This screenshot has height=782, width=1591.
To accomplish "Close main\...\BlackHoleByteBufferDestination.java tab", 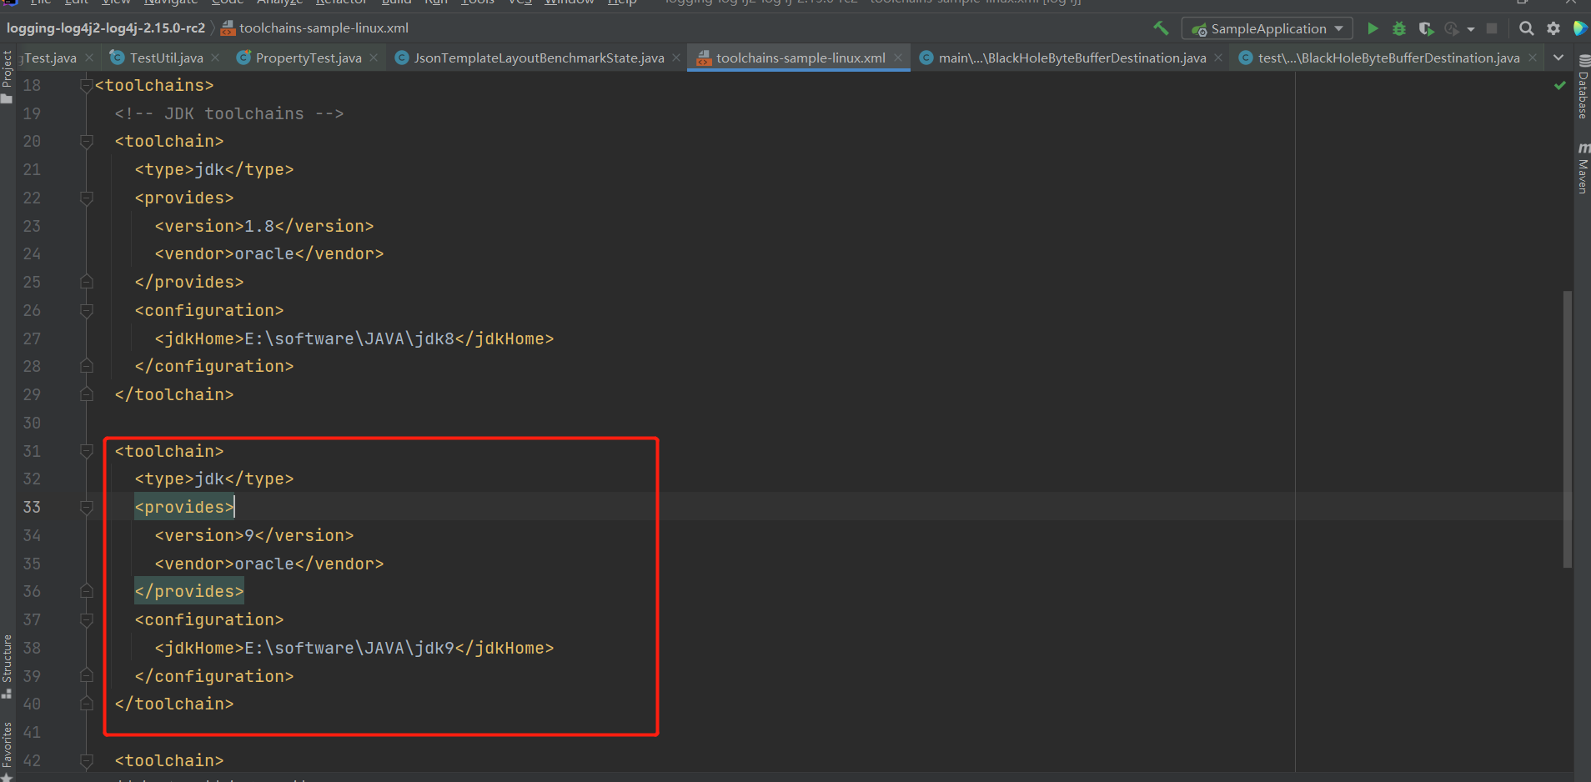I will (x=1218, y=58).
